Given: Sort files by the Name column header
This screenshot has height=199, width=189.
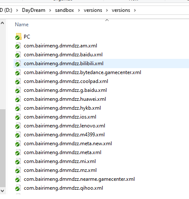Looking at the screenshot, I should pyautogui.click(x=22, y=25).
